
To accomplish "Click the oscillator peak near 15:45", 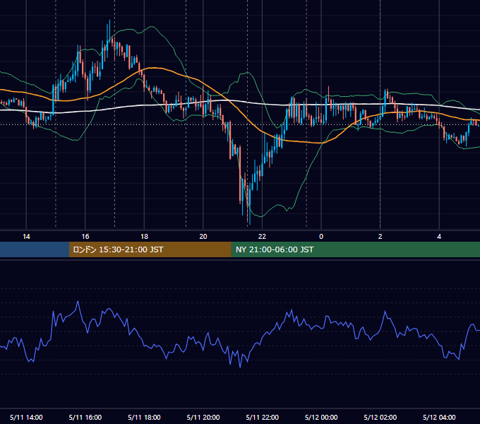I will click(78, 302).
